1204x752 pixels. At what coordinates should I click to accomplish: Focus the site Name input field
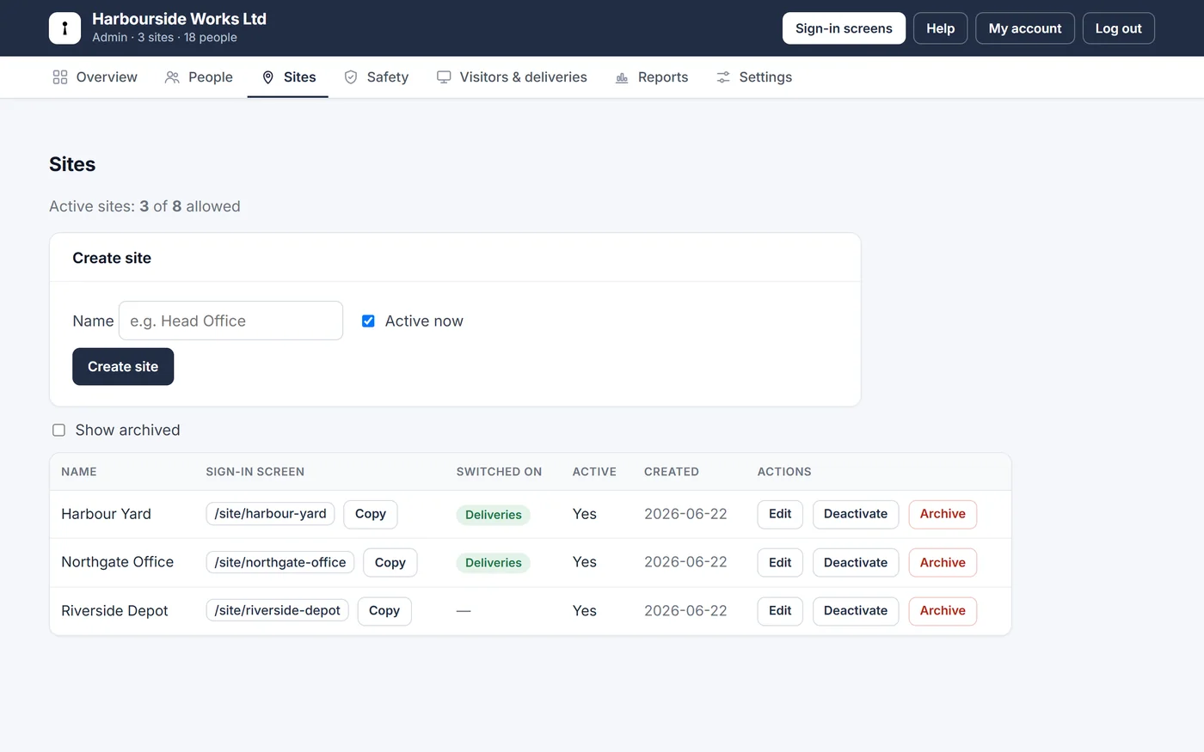(230, 321)
